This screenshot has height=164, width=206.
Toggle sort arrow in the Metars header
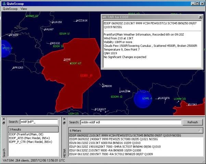click(200, 130)
